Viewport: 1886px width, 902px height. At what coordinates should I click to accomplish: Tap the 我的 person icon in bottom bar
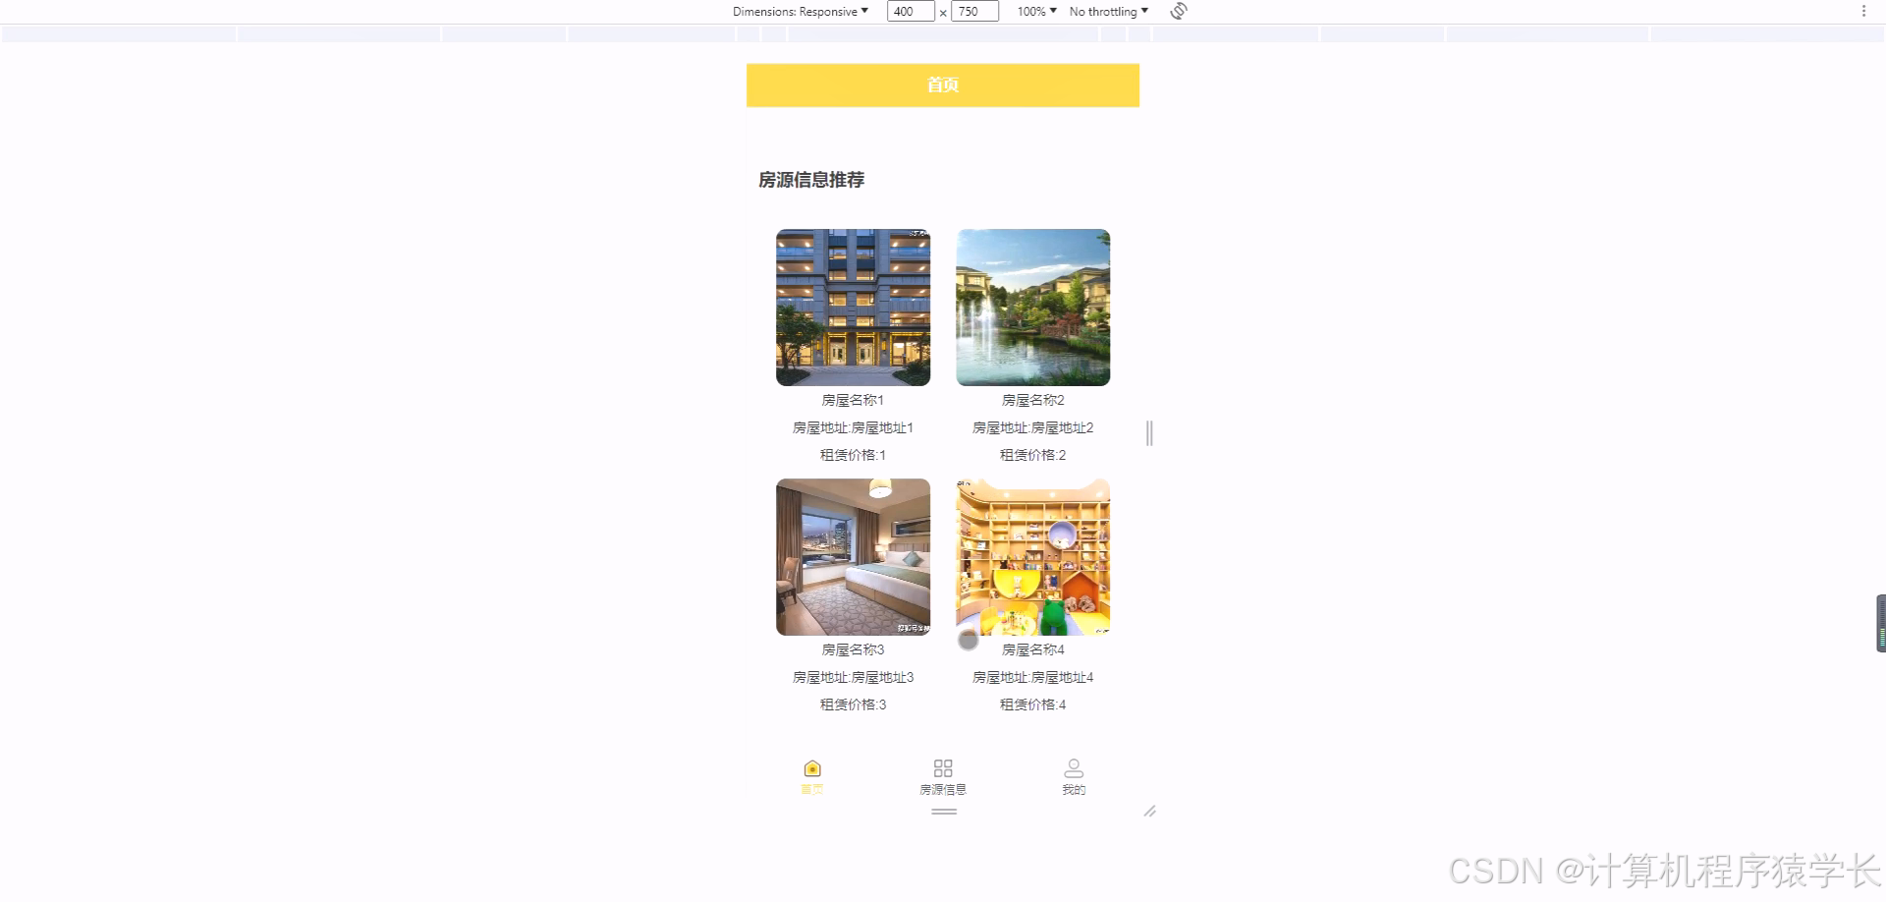click(1073, 767)
